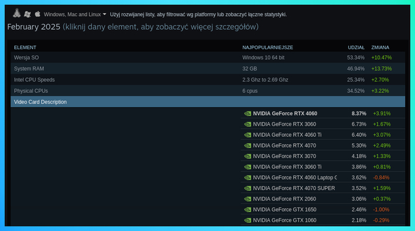Click the ELEMENT column header

click(25, 48)
